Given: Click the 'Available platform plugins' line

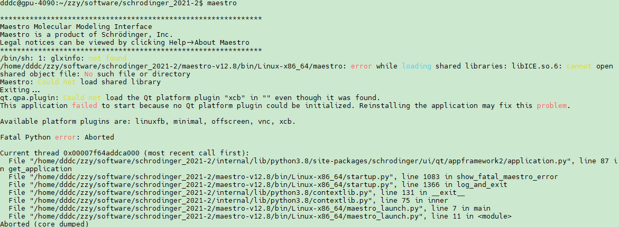Looking at the screenshot, I should click(x=148, y=122).
